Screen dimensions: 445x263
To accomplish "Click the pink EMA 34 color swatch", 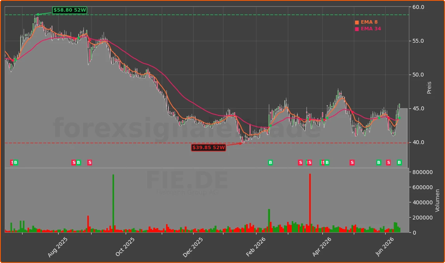I will (357, 29).
